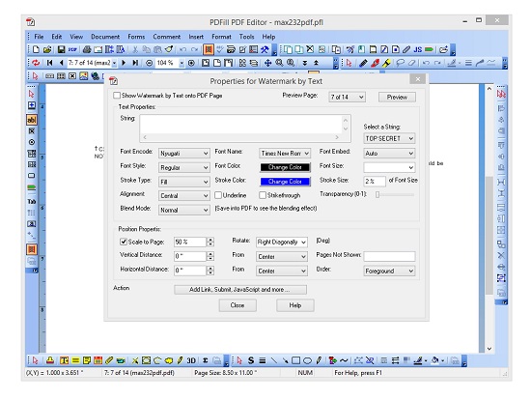
Task: Open the Tools menu
Action: (246, 37)
